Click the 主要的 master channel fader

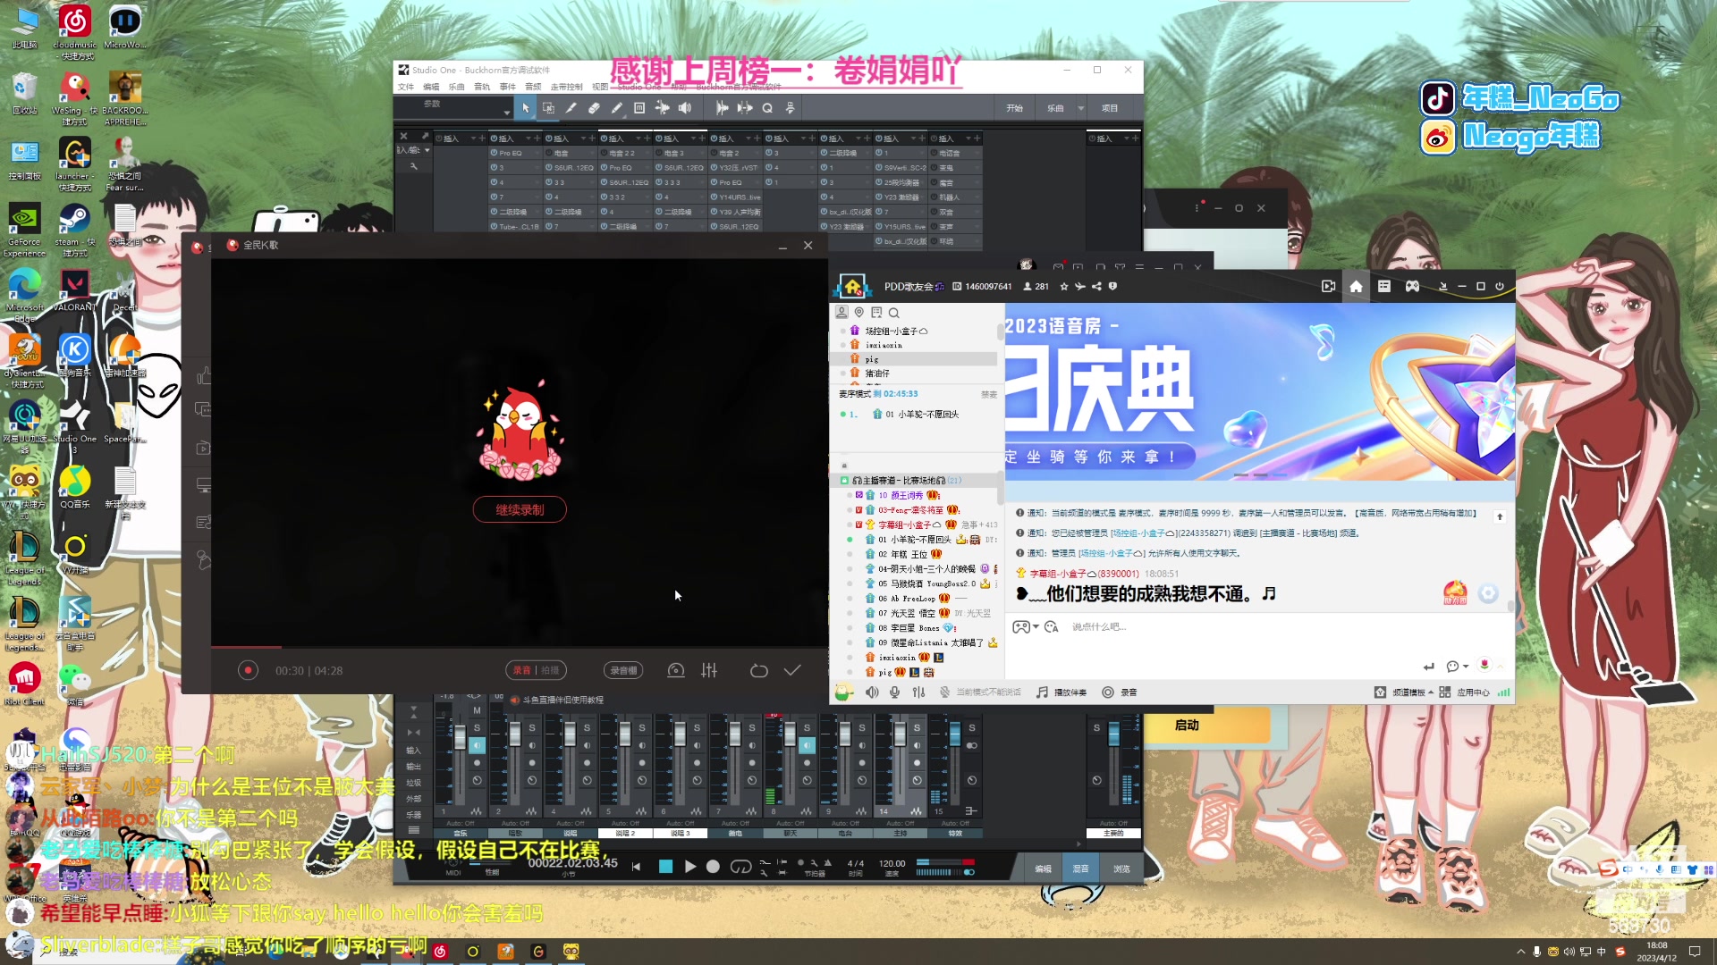[1113, 734]
